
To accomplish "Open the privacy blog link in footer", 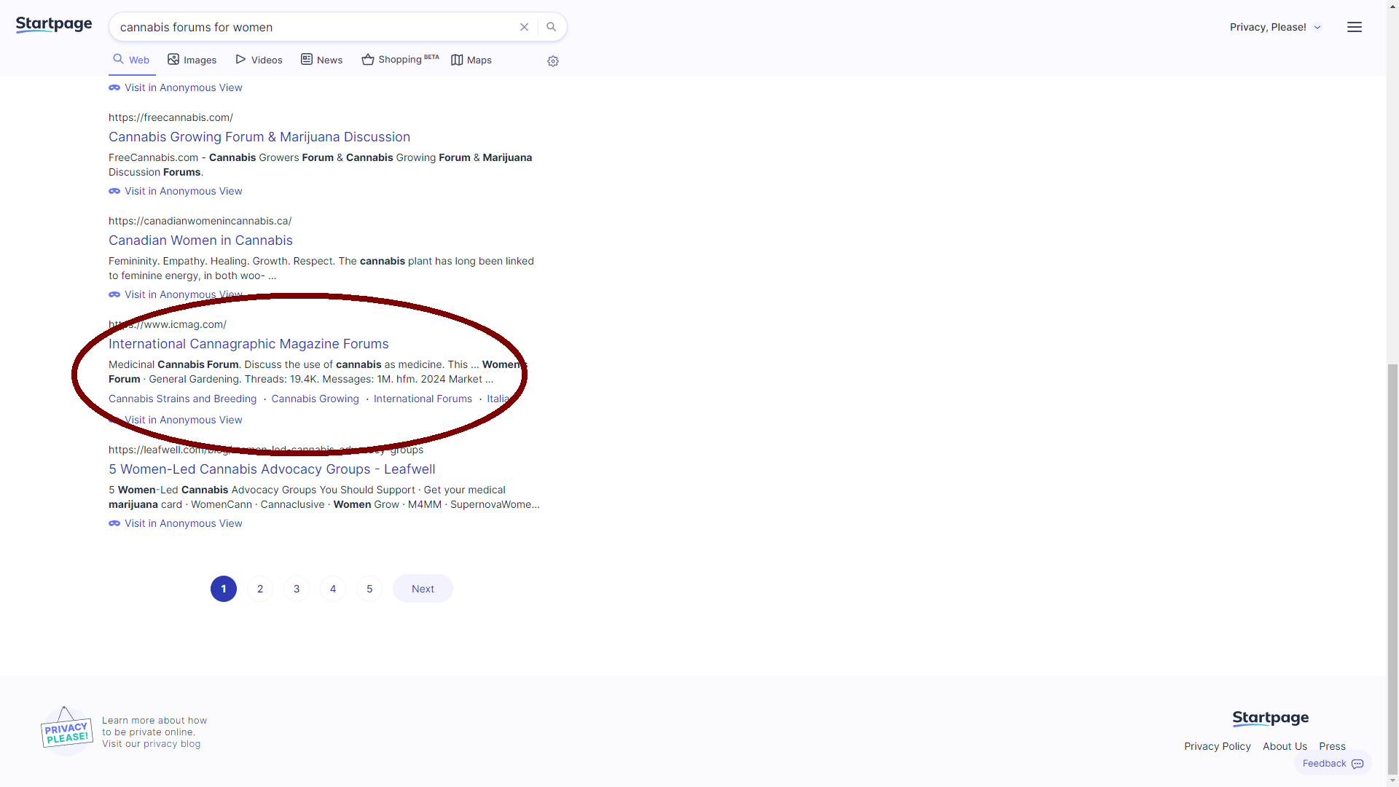I will click(172, 744).
